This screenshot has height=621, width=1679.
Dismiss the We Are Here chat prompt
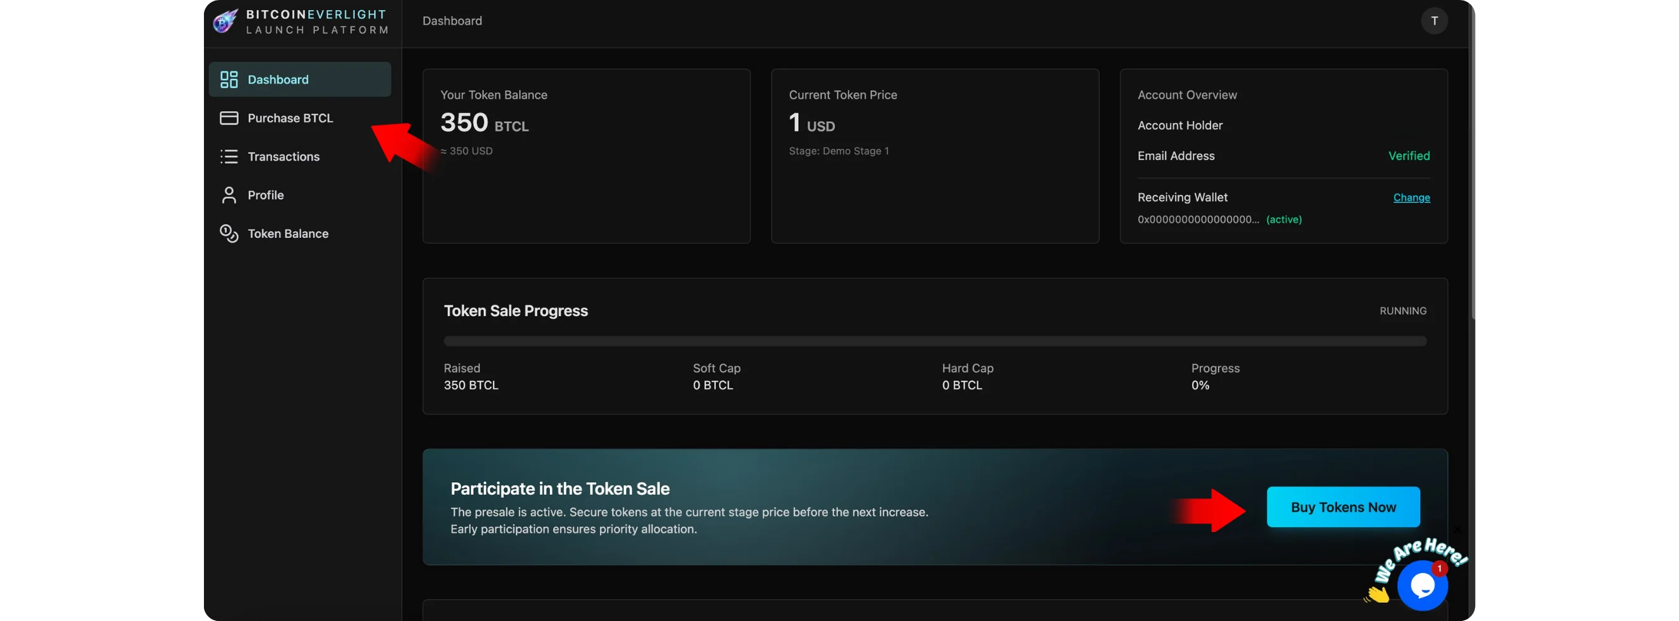click(1458, 529)
